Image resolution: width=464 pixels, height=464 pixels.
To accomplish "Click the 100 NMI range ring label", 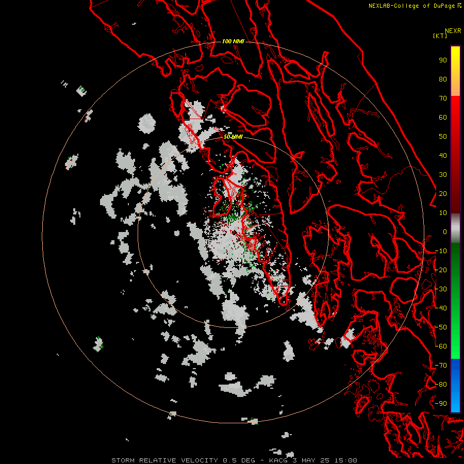I will (233, 41).
